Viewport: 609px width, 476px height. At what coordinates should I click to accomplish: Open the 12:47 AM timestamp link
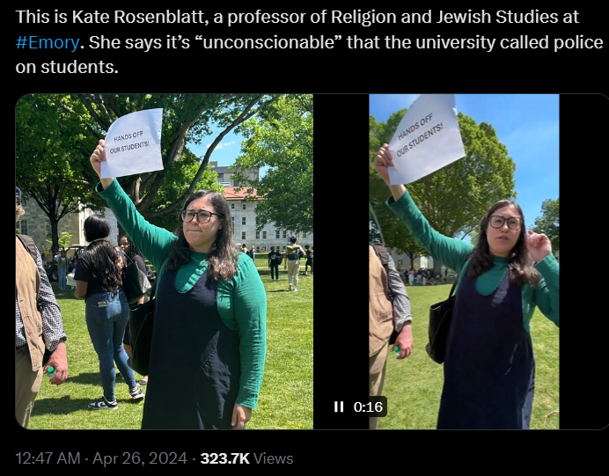pyautogui.click(x=48, y=458)
